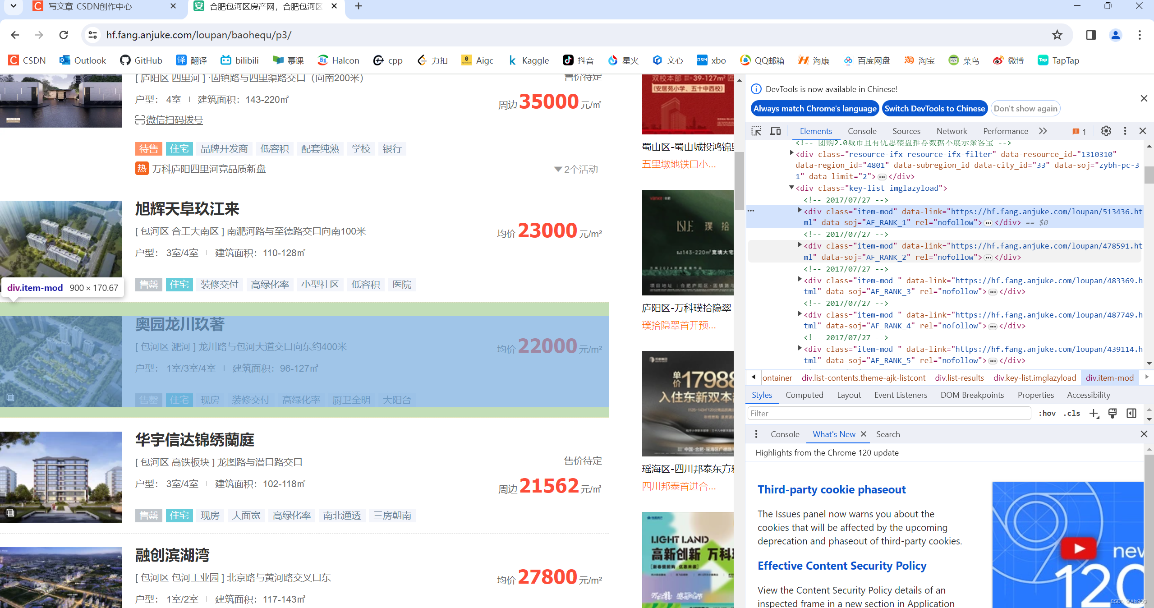Click the Styles filter input field
This screenshot has height=608, width=1154.
888,414
